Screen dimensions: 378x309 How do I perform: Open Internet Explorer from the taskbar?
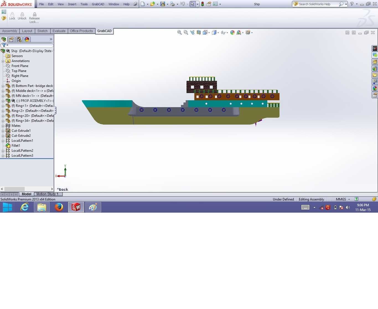pyautogui.click(x=25, y=207)
